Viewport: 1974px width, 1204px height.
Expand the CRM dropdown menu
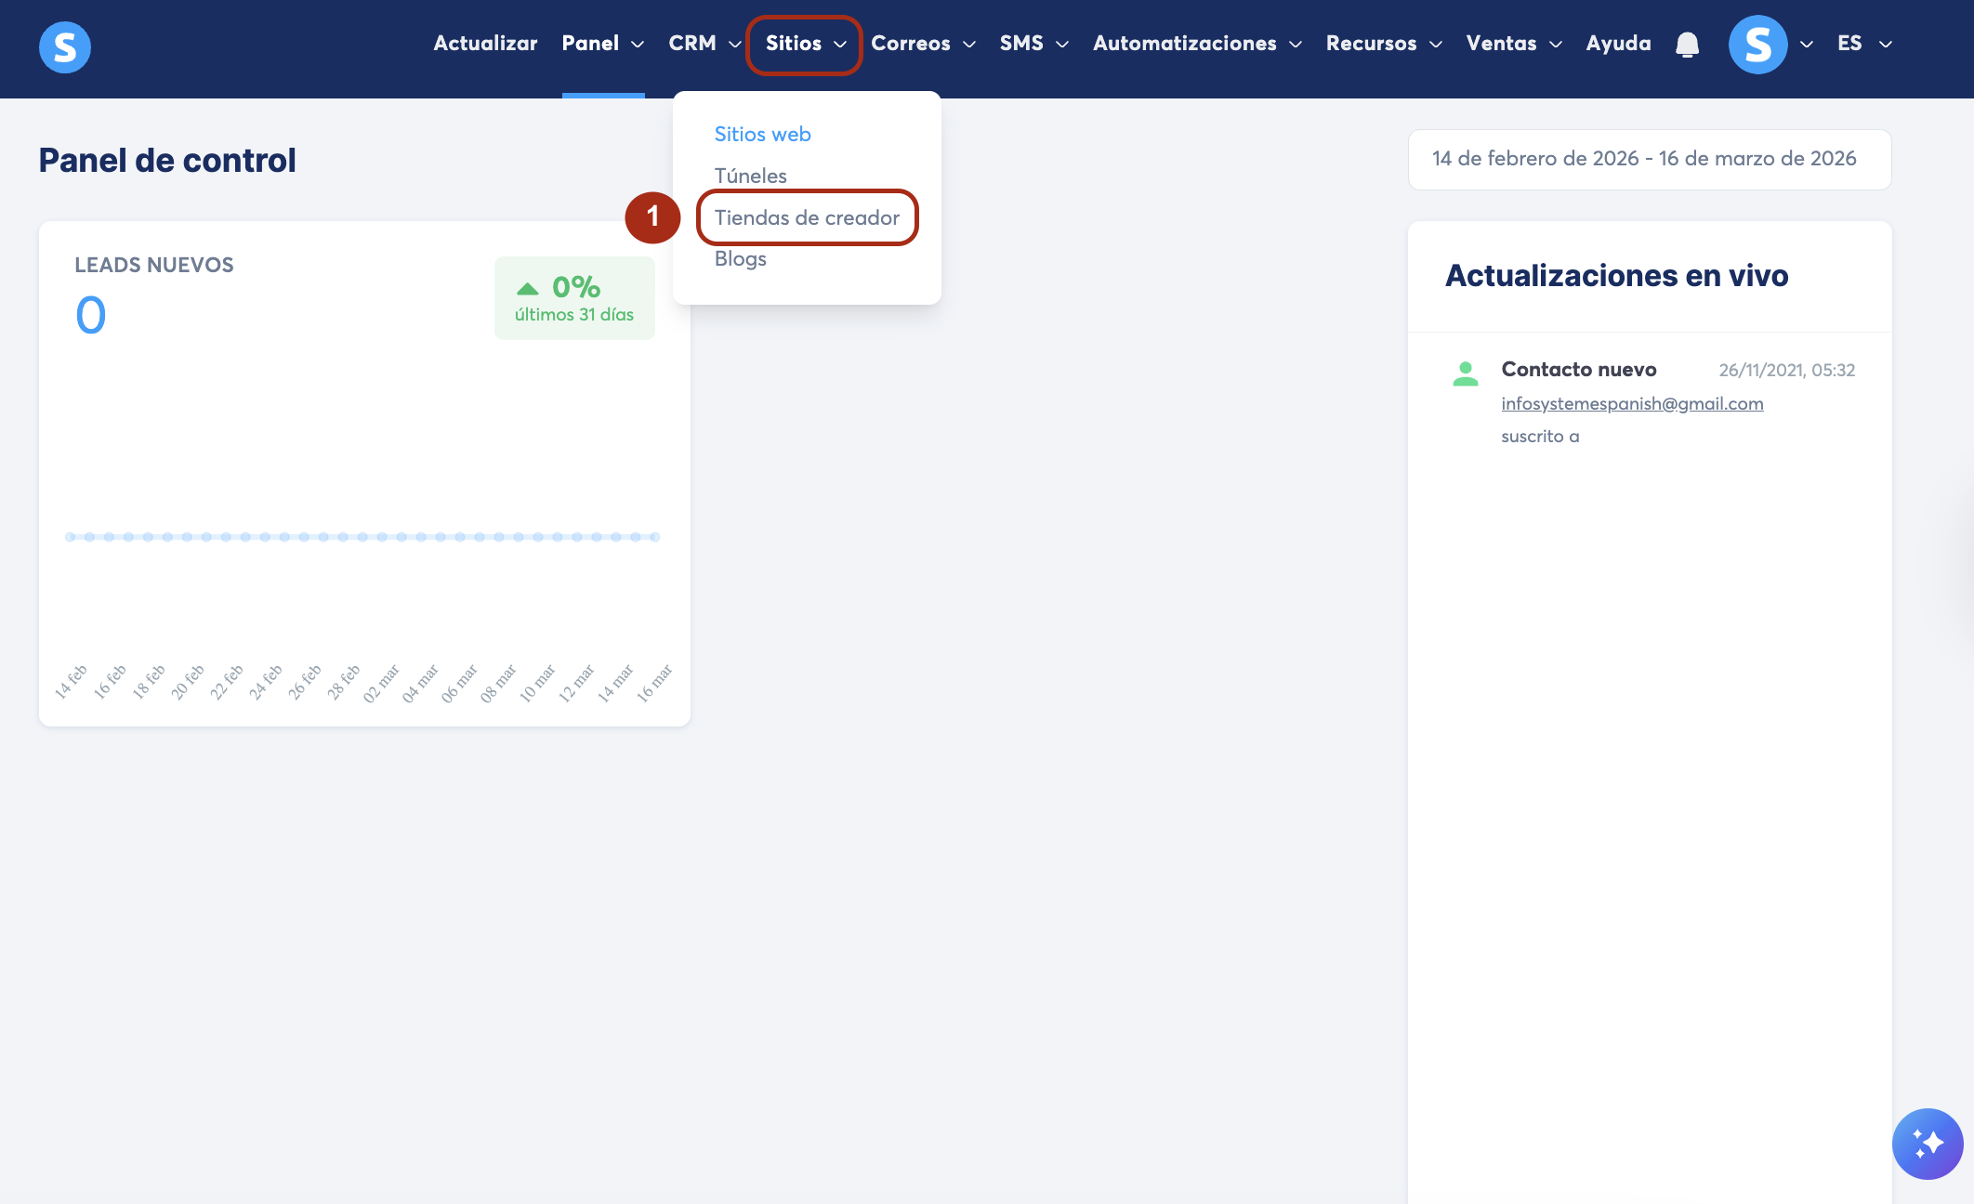click(x=704, y=44)
